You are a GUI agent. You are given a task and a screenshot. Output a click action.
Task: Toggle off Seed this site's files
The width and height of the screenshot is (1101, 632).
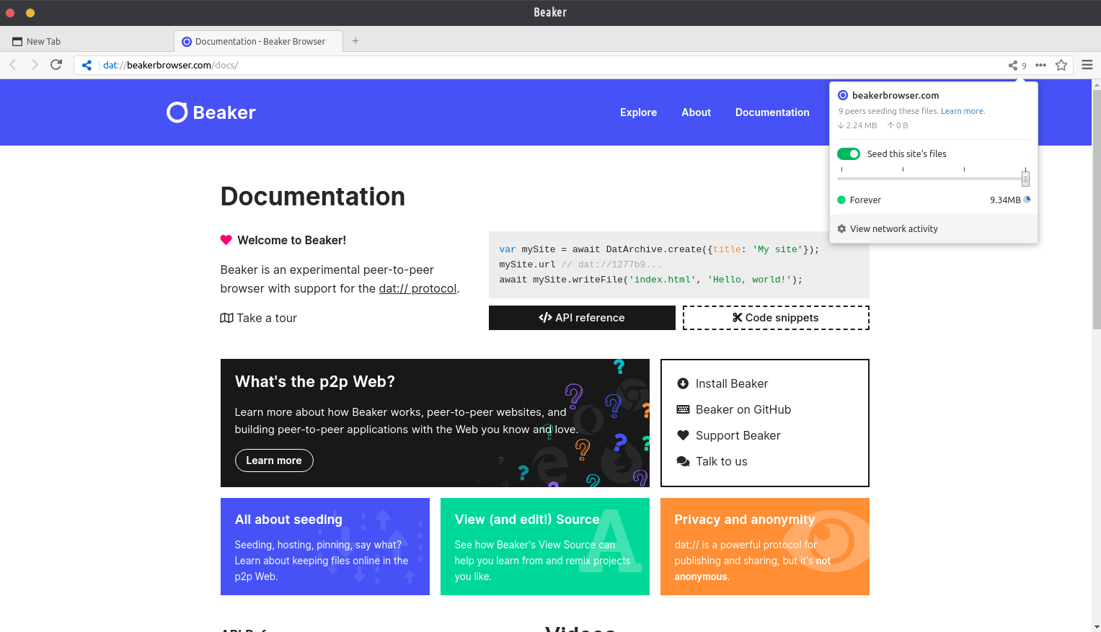click(849, 154)
